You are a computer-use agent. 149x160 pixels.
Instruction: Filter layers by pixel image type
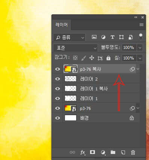point(94,37)
